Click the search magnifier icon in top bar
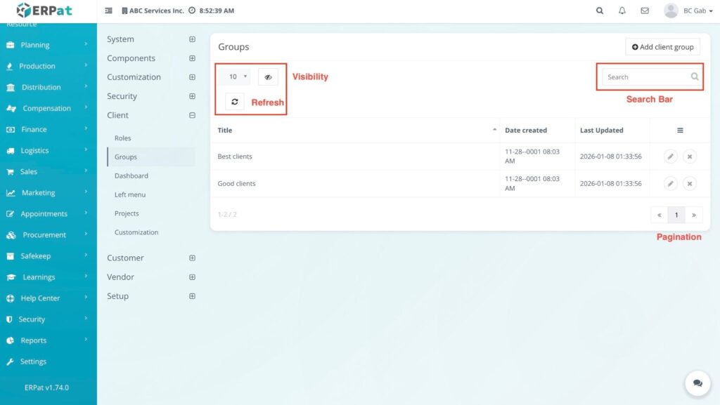 point(599,11)
